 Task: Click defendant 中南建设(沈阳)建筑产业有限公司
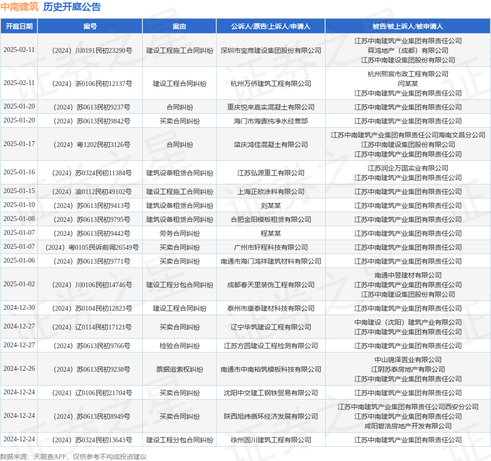click(x=408, y=322)
